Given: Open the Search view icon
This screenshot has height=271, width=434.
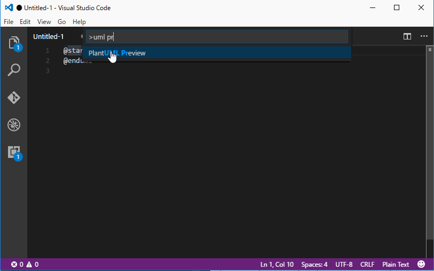Looking at the screenshot, I should click(14, 70).
